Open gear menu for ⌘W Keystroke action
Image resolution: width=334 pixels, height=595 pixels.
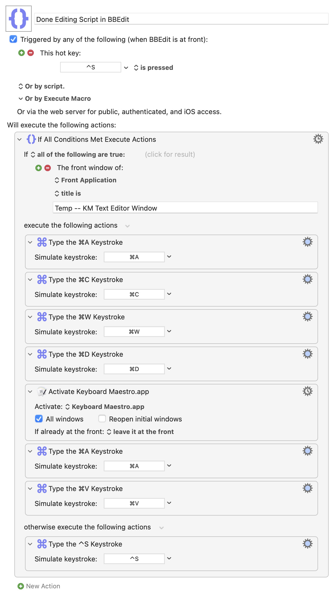click(x=307, y=317)
